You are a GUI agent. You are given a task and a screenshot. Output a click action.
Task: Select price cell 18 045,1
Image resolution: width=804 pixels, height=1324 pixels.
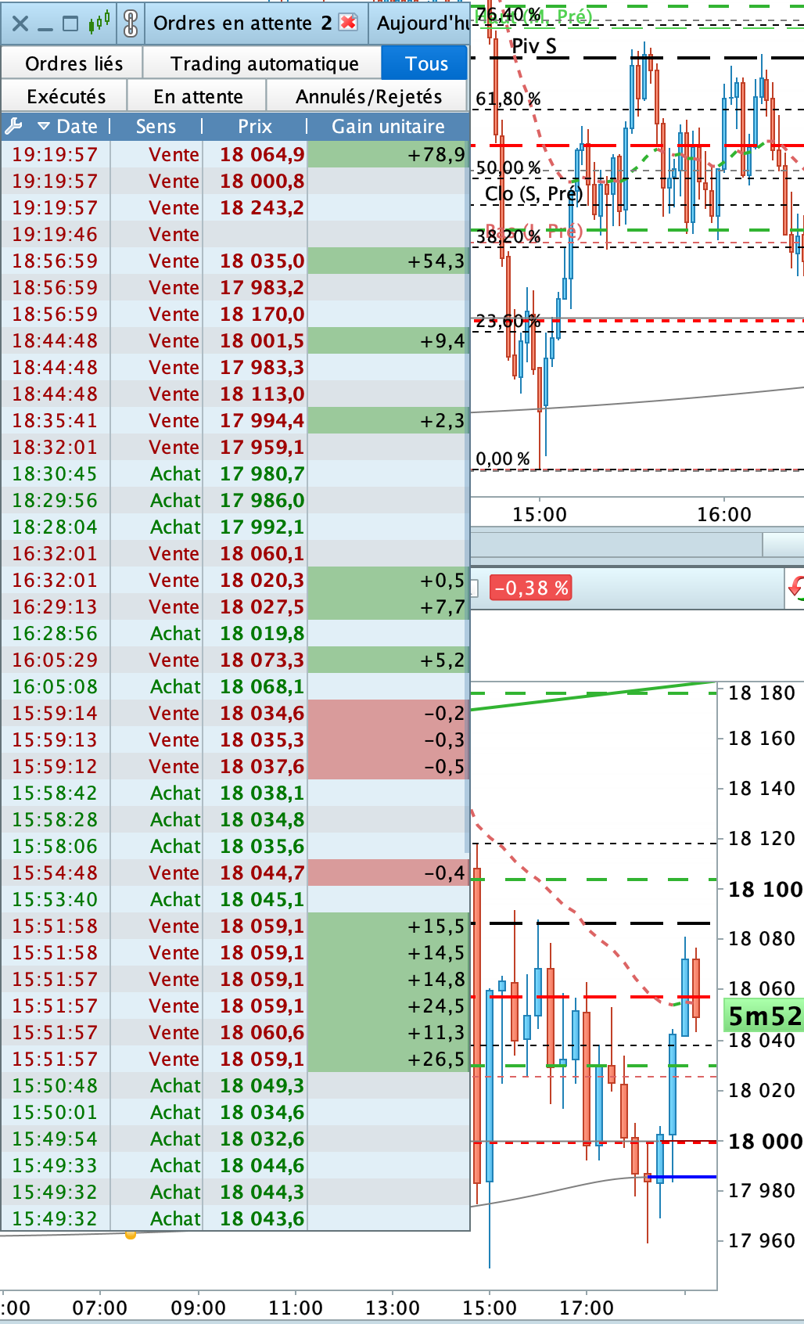pyautogui.click(x=255, y=899)
